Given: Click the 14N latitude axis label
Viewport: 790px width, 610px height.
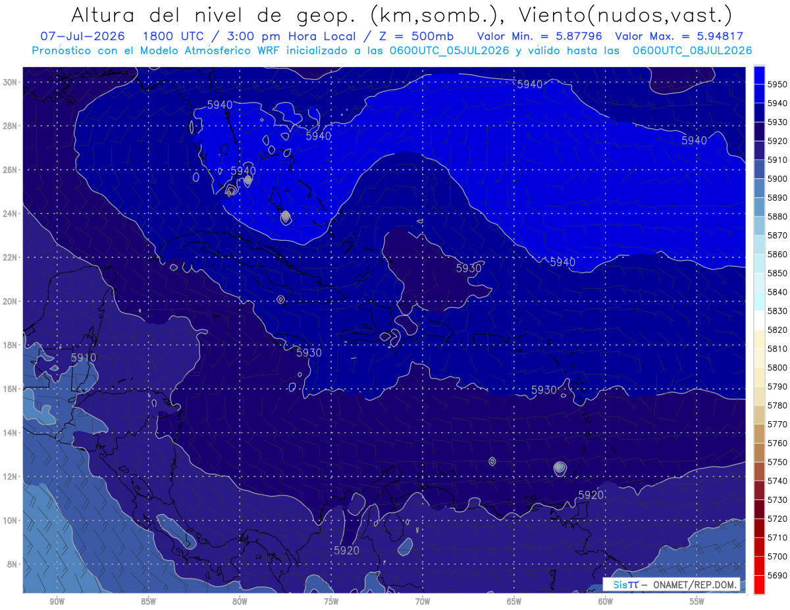Looking at the screenshot, I should click(10, 432).
